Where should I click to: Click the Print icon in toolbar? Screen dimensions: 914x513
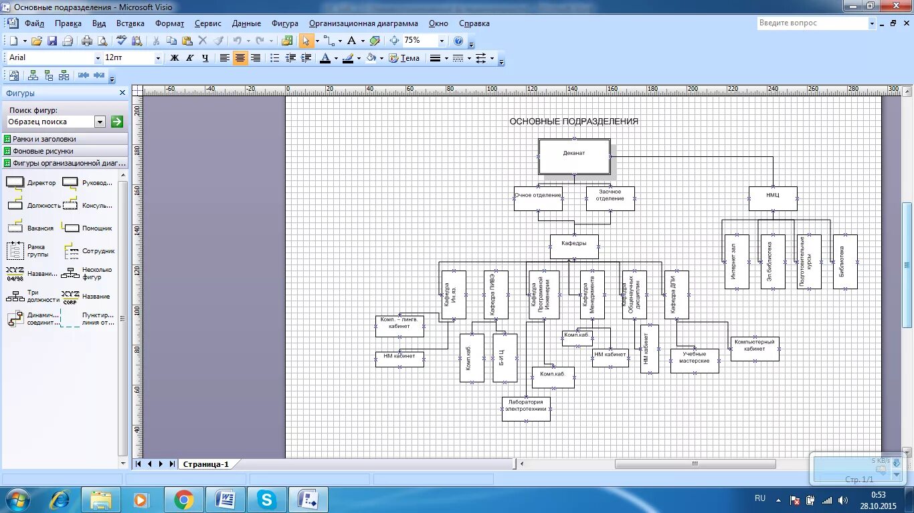pos(86,41)
